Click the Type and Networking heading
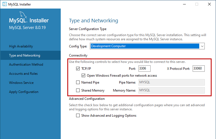 93,21
